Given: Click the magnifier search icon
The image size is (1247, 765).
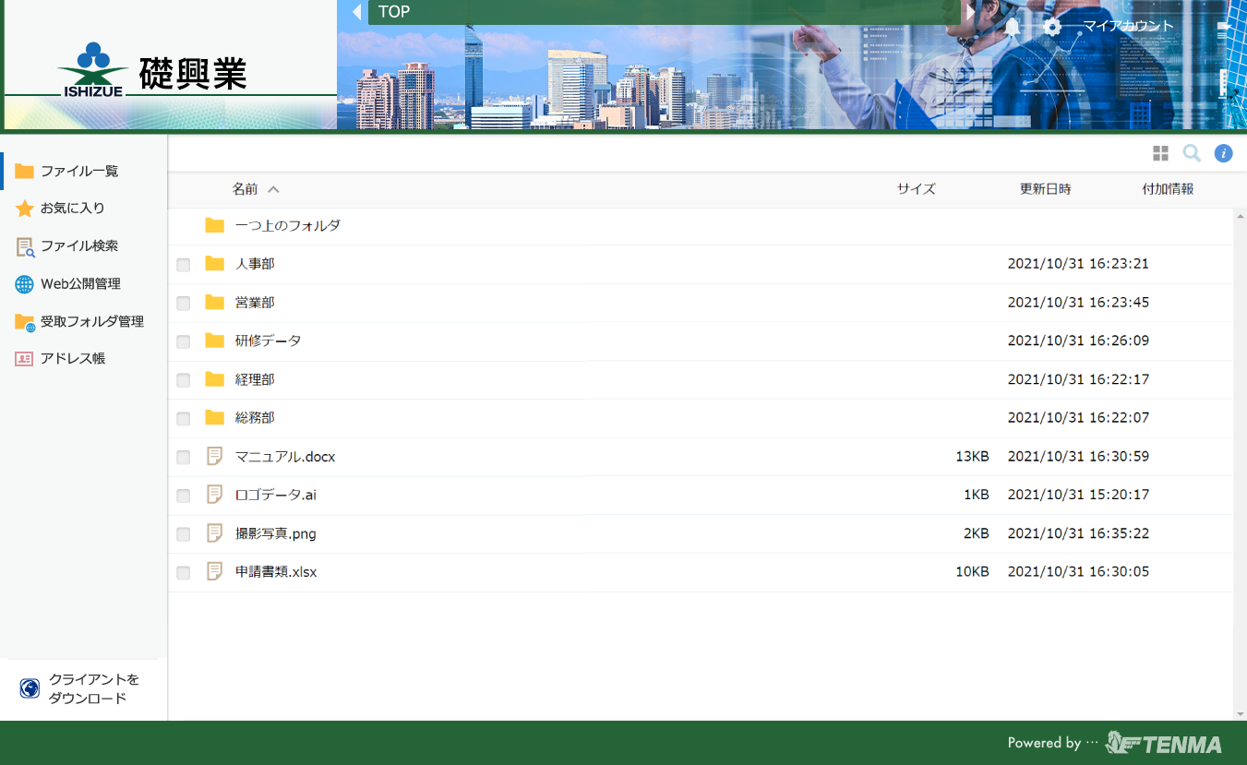Looking at the screenshot, I should click(x=1192, y=153).
